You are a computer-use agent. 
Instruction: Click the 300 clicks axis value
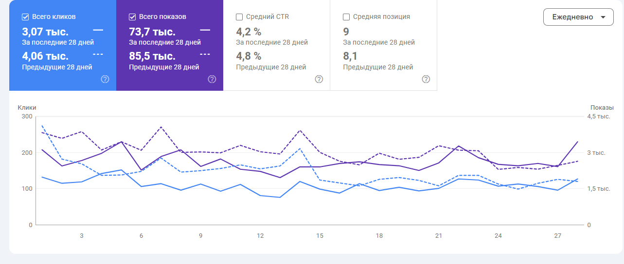(27, 116)
